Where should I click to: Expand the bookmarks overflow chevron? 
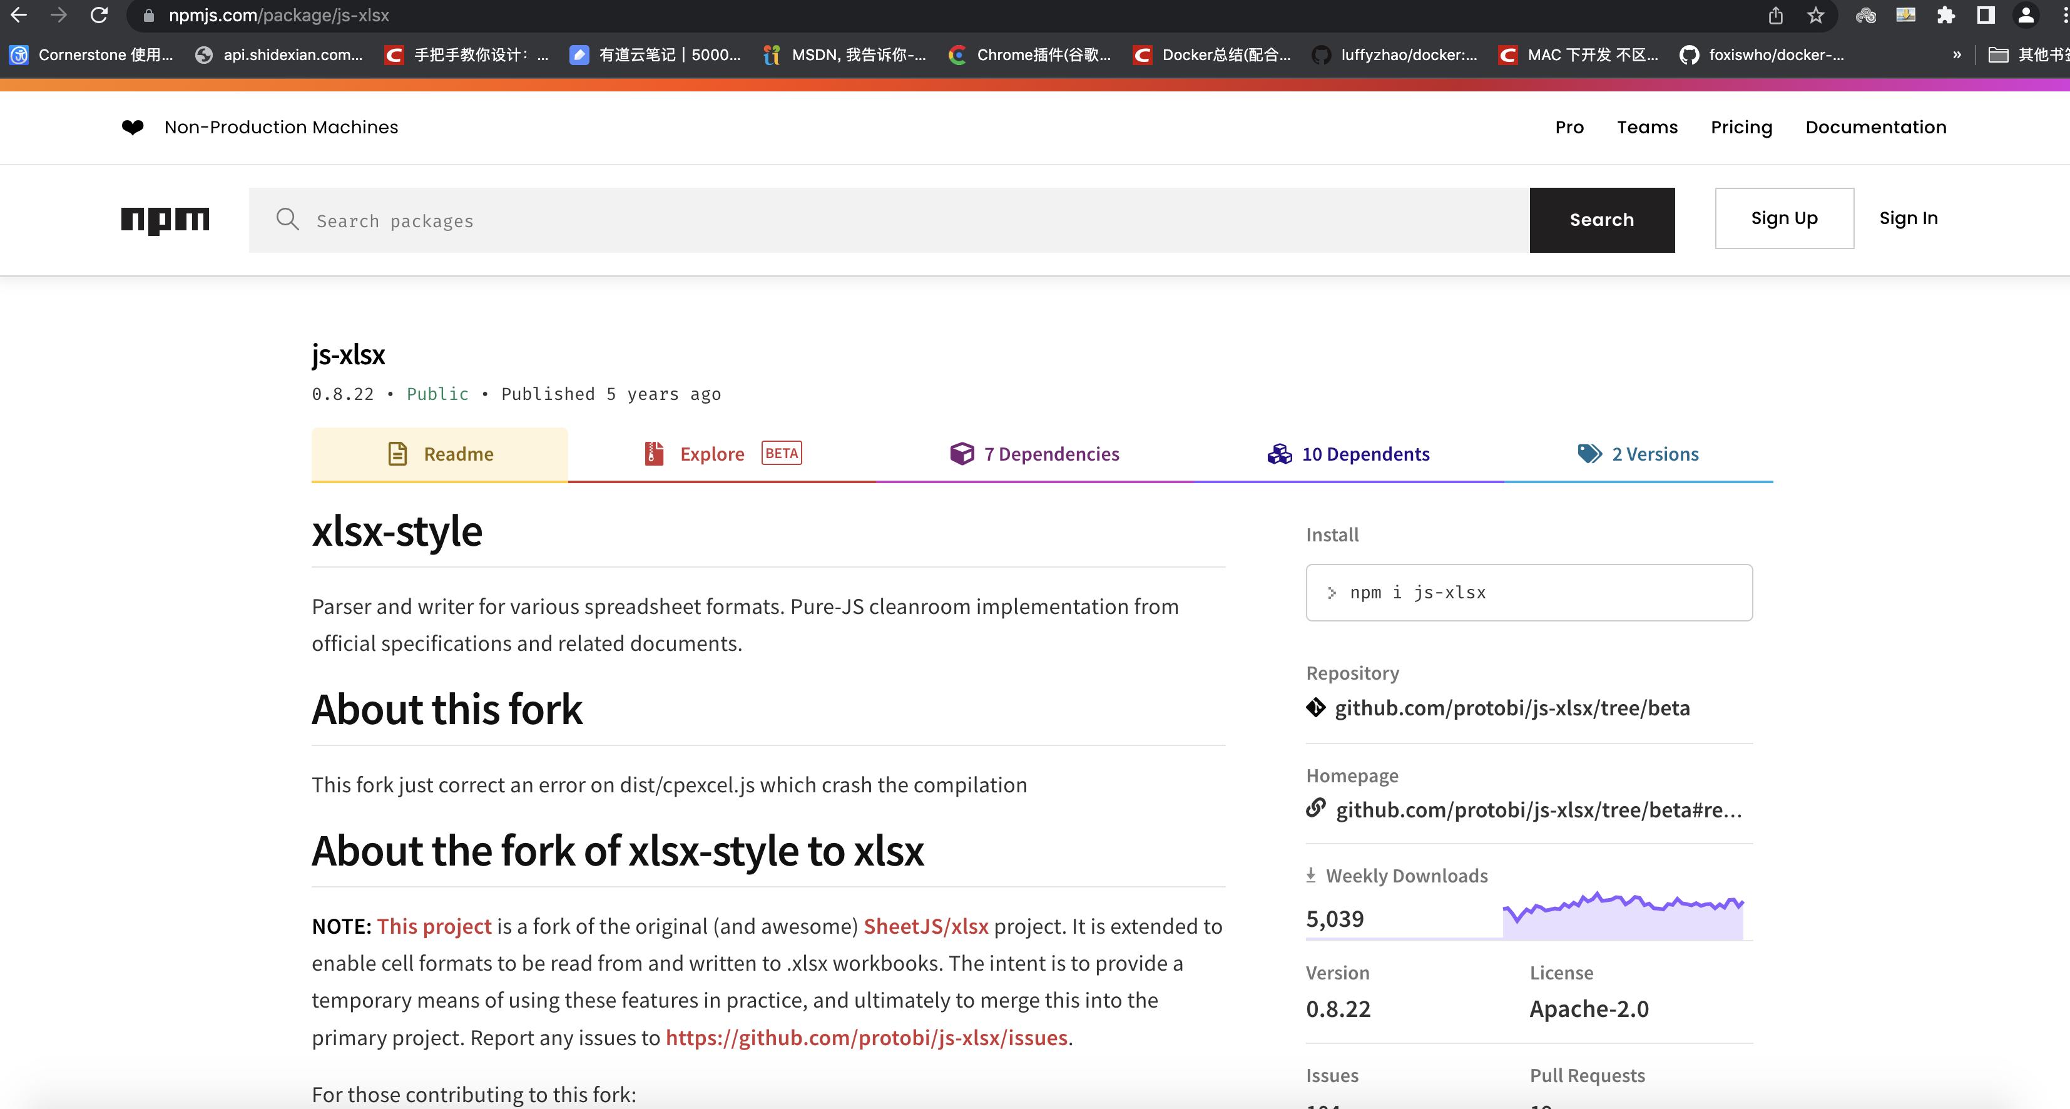1956,54
